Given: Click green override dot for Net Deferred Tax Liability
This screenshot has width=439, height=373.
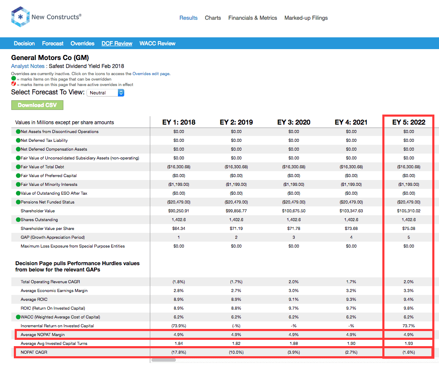Looking at the screenshot, I should [x=18, y=141].
